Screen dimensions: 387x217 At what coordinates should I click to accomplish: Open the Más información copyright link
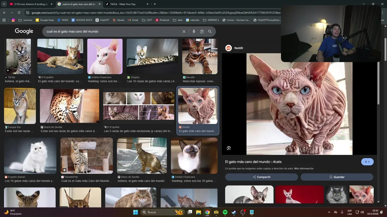point(304,168)
